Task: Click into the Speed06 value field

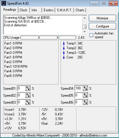Action: coord(79,102)
